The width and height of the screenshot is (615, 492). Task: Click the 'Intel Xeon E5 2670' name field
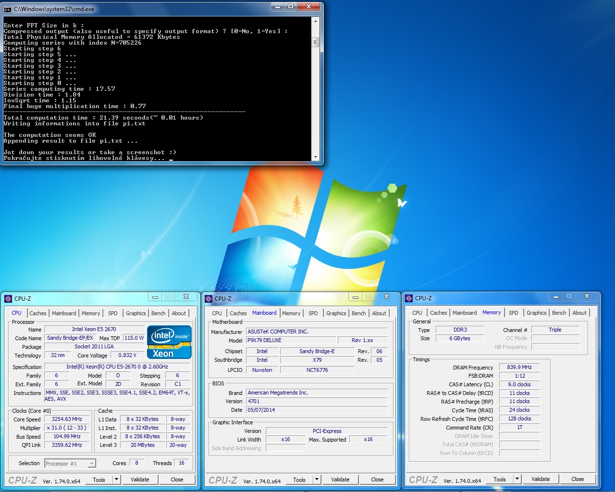click(94, 329)
